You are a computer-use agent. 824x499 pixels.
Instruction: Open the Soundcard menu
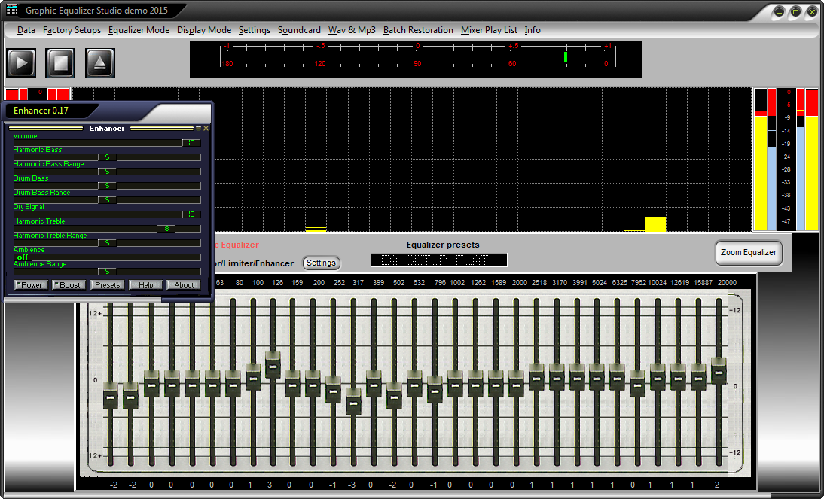[x=299, y=30]
